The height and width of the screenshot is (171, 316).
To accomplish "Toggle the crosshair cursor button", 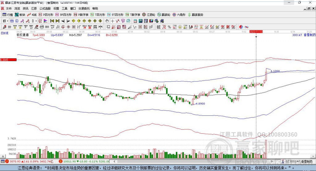I will pyautogui.click(x=112, y=21).
